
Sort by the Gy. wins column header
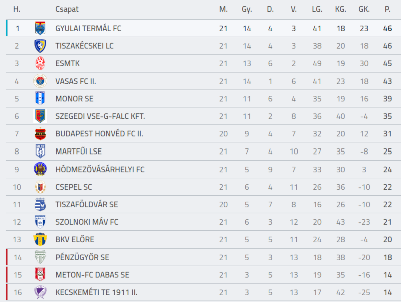click(x=247, y=9)
